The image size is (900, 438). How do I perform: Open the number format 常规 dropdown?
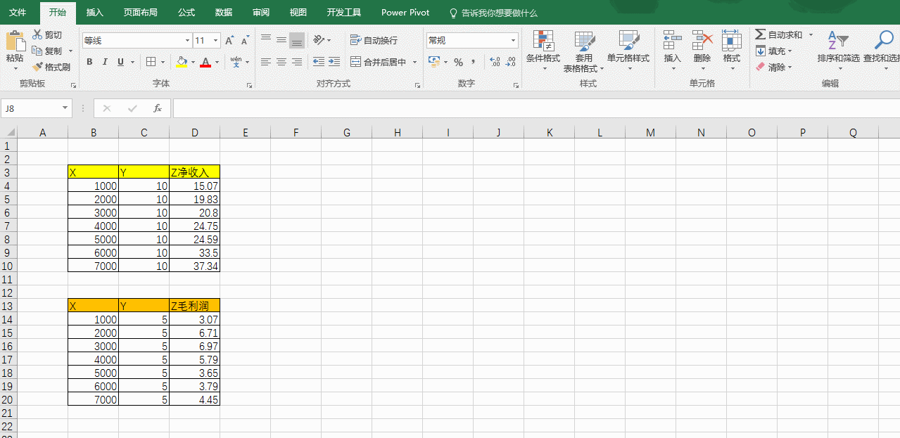pos(513,41)
